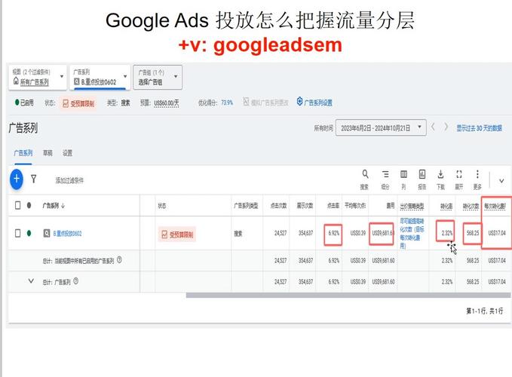The image size is (512, 377).
Task: Click the green 已启用 enabled status indicator
Action: click(24, 103)
